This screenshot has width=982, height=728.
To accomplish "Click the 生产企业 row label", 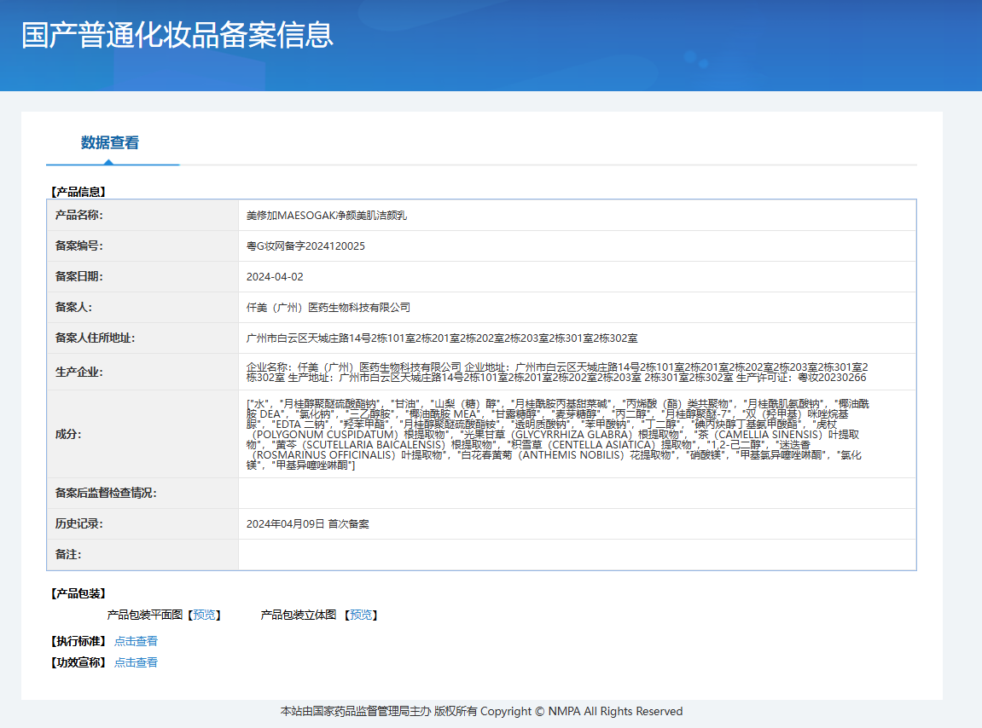I will pos(78,372).
